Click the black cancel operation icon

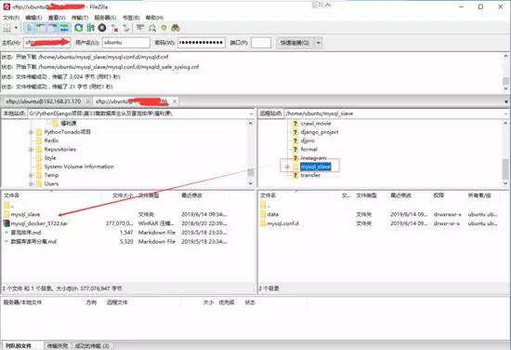102,28
